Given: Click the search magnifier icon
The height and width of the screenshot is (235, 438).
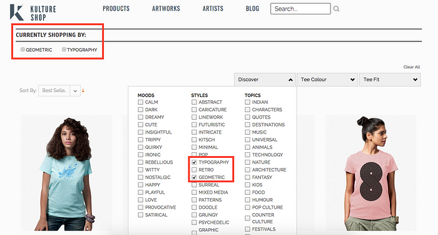Looking at the screenshot, I should pyautogui.click(x=337, y=9).
